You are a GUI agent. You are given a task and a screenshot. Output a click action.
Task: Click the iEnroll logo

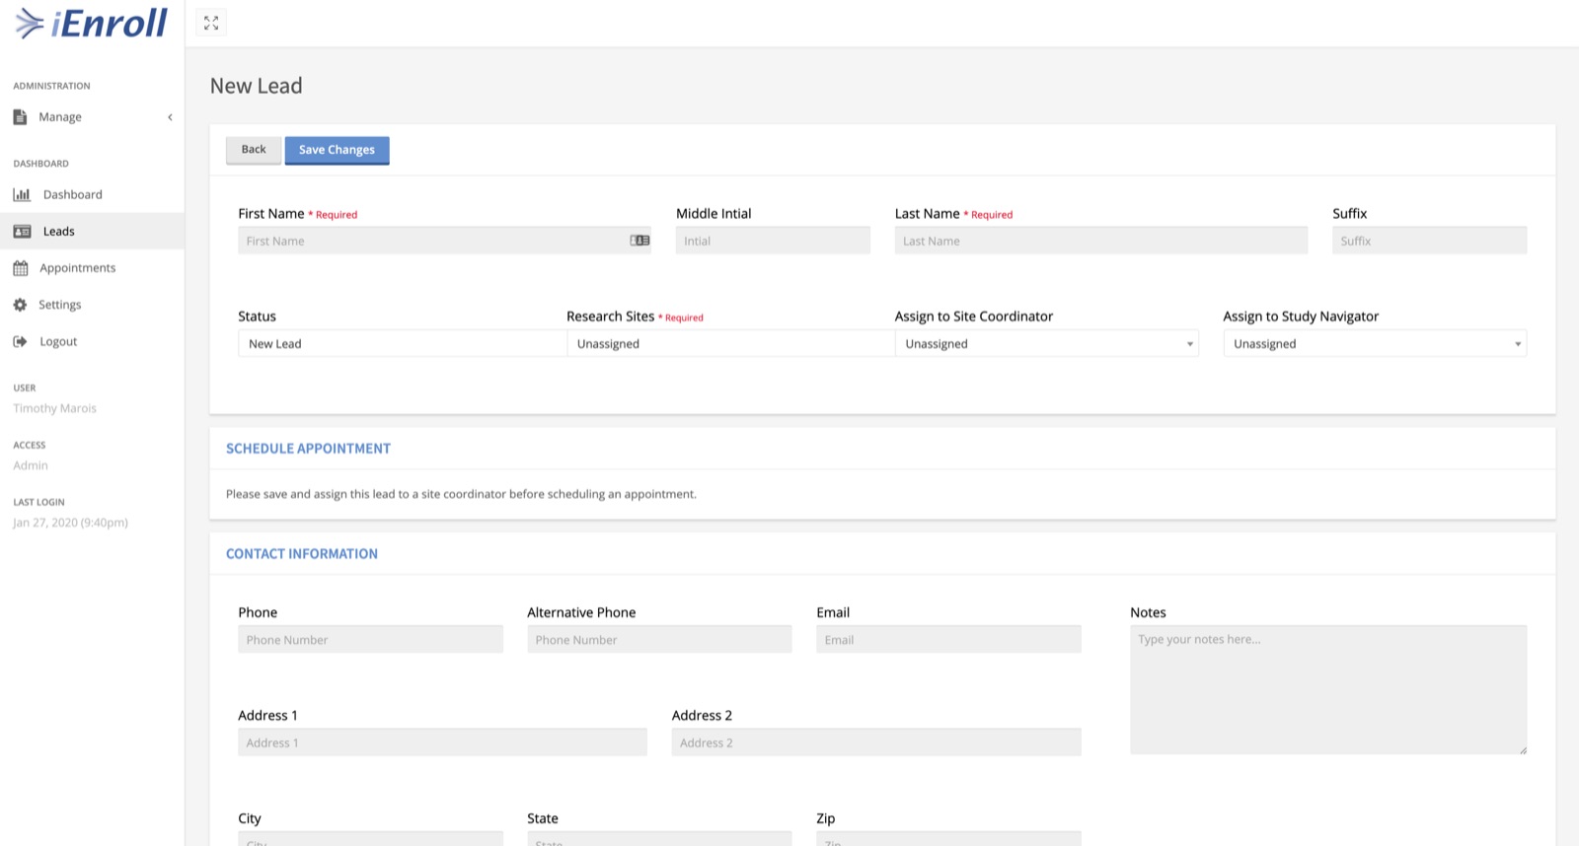tap(92, 23)
